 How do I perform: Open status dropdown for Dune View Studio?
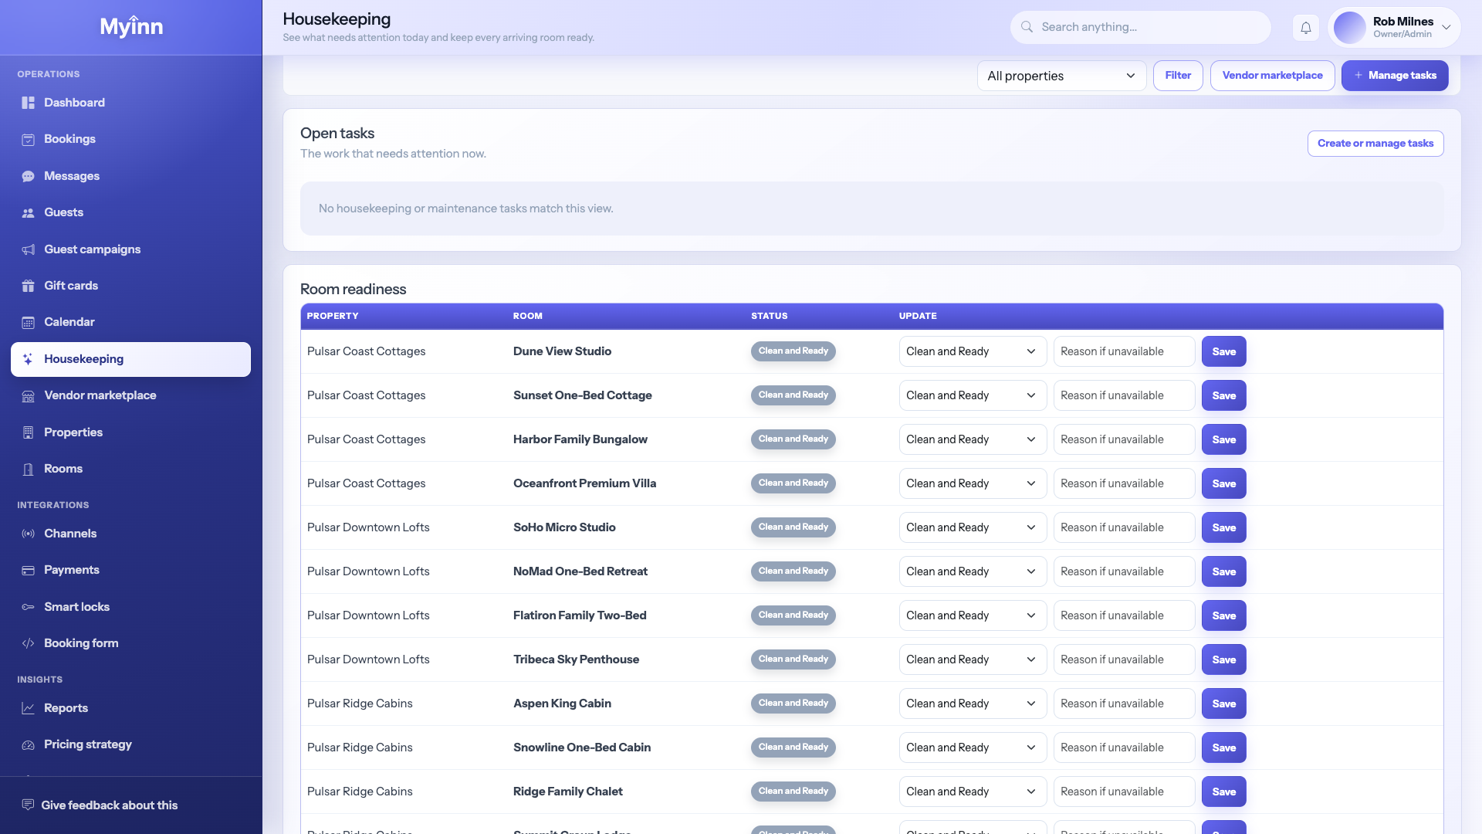click(973, 351)
